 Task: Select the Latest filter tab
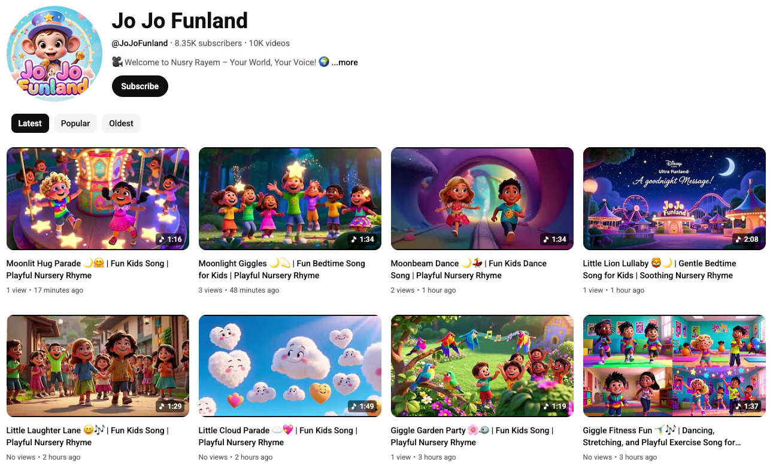30,123
